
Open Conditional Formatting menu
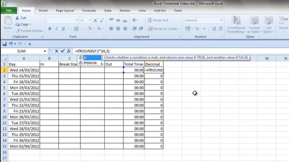tap(236, 25)
